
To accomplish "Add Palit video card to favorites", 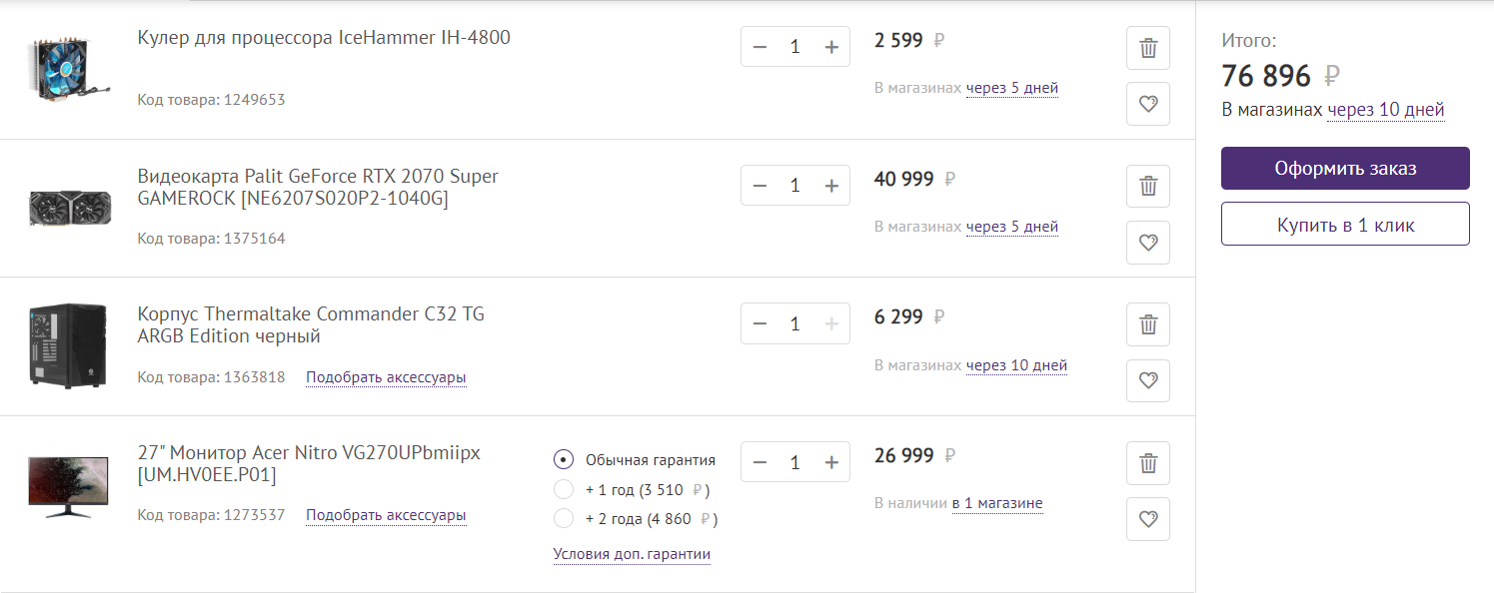I will (1148, 242).
